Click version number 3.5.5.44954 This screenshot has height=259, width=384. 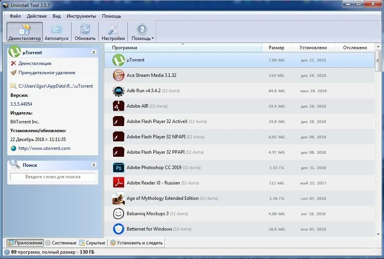[x=21, y=104]
